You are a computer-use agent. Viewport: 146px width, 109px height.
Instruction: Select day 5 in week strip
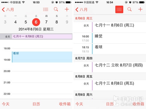click(26, 22)
